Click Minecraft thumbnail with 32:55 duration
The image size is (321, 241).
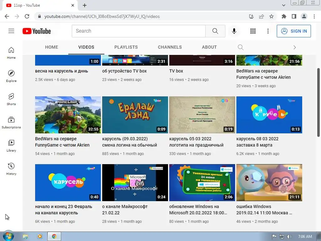click(68, 115)
